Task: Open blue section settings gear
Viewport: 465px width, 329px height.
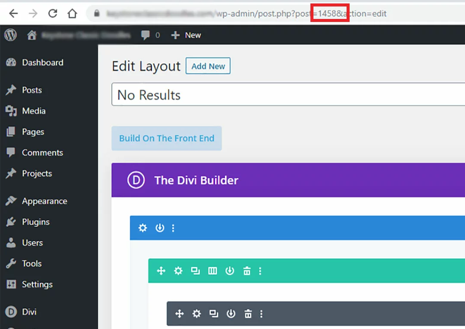Action: coord(143,228)
